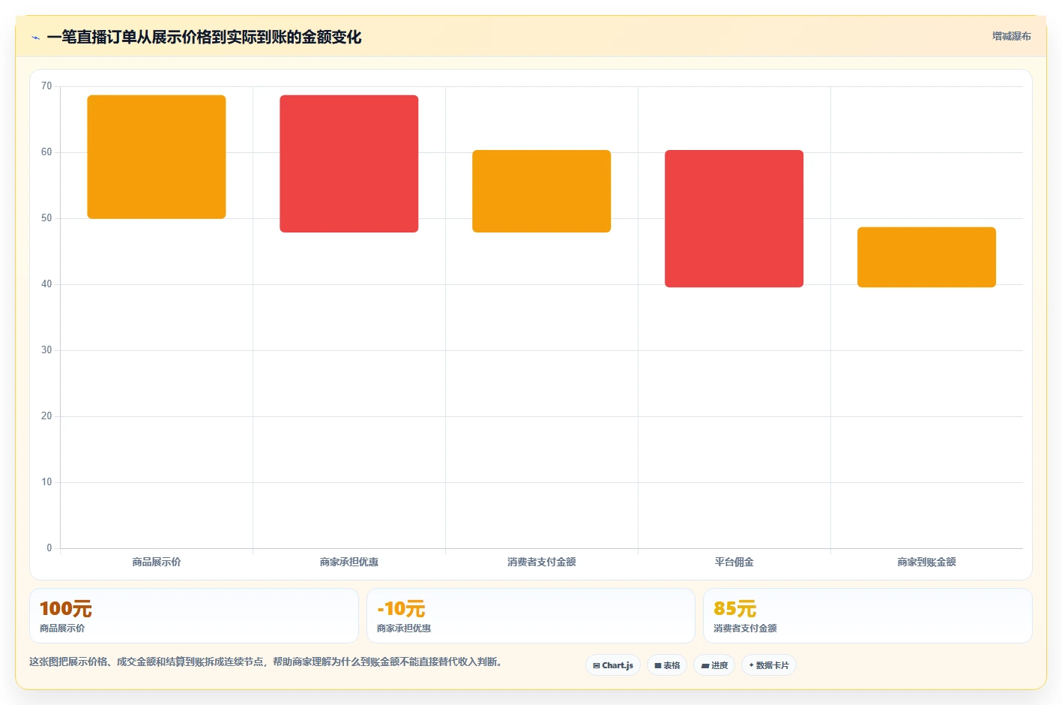
Task: Click x-axis label 商家承担优惠
Action: pyautogui.click(x=349, y=562)
